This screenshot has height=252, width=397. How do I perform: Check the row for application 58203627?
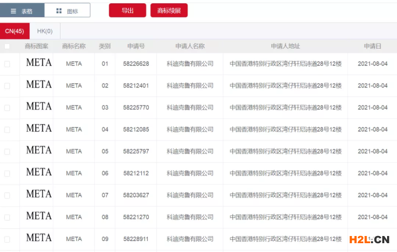pos(7,195)
